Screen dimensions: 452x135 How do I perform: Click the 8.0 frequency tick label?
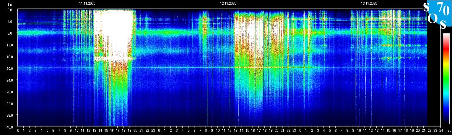[x=10, y=33]
